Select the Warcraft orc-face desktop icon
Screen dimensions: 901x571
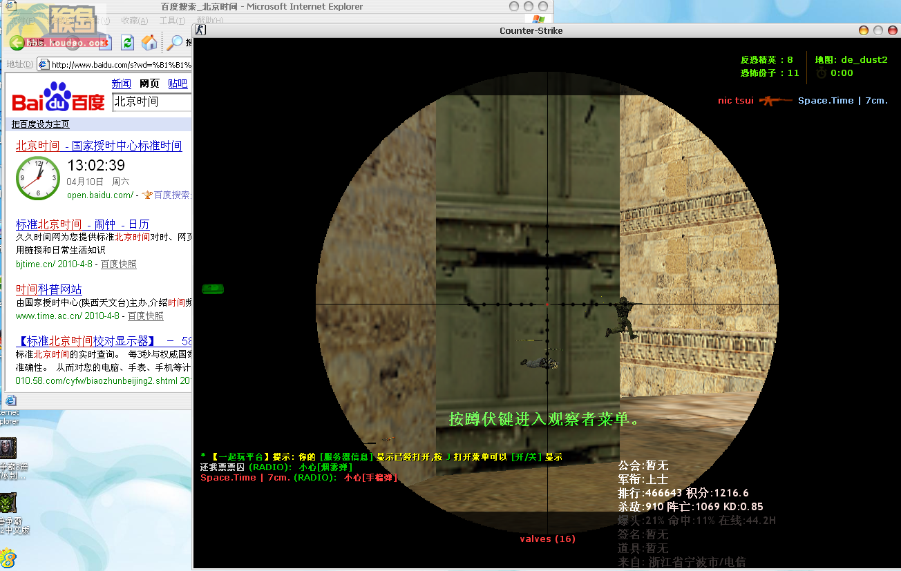[x=7, y=503]
